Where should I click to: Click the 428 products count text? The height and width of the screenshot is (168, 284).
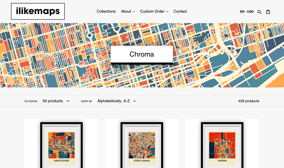point(248,101)
